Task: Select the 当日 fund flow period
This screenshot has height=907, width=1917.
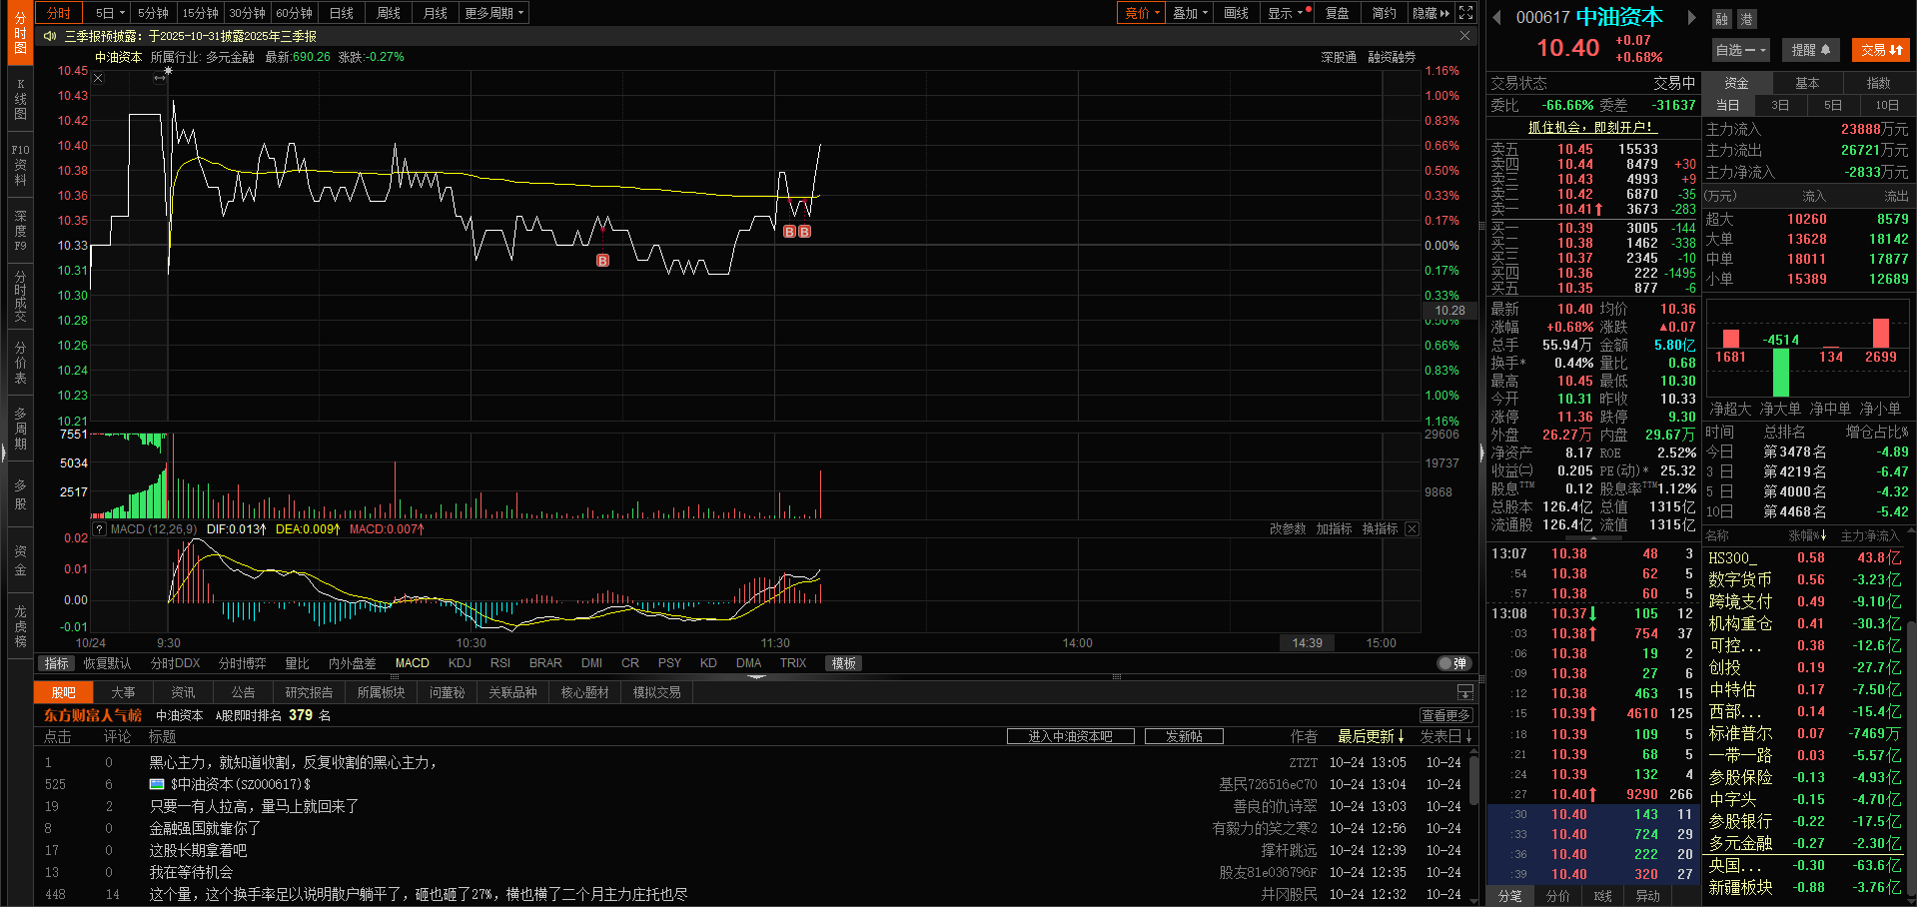Action: [x=1728, y=105]
